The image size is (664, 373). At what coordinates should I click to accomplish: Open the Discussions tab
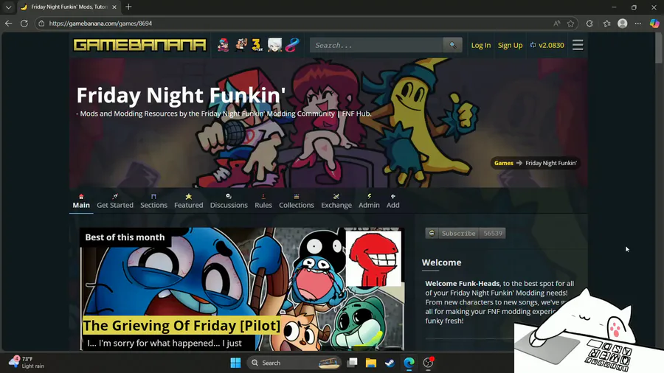coord(229,201)
